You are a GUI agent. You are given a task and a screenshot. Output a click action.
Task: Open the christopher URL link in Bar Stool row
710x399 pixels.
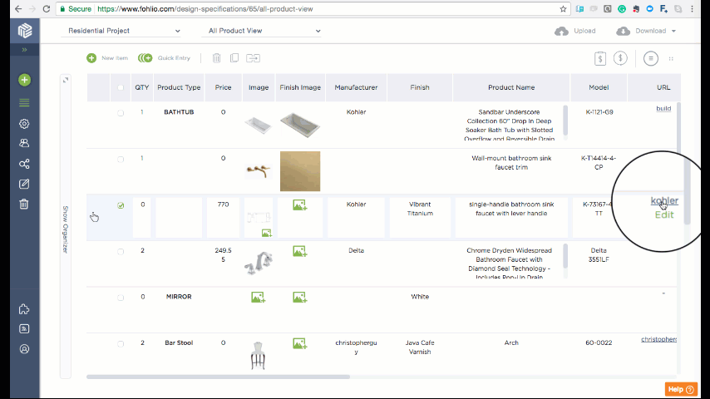(x=658, y=339)
